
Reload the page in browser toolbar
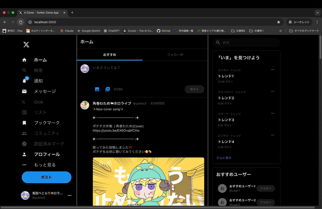point(21,22)
